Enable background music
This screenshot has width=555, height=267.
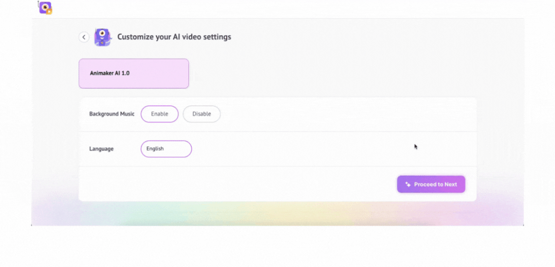tap(160, 114)
